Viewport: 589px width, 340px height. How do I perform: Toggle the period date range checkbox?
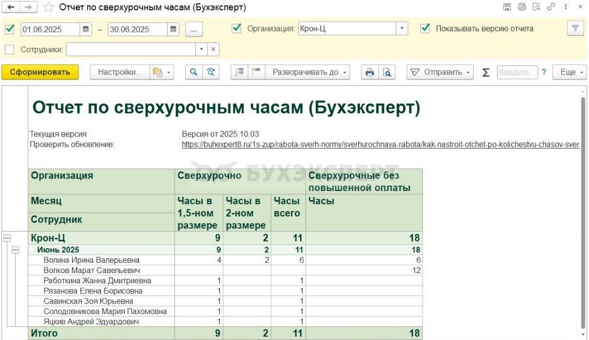coord(9,29)
